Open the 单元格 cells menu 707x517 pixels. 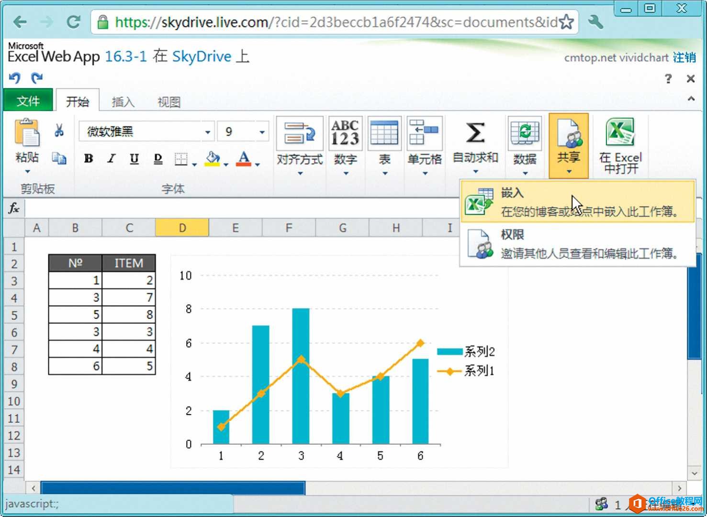425,147
